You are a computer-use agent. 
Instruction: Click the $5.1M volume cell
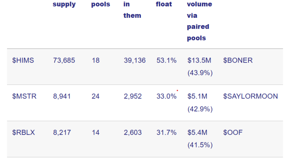(x=200, y=103)
